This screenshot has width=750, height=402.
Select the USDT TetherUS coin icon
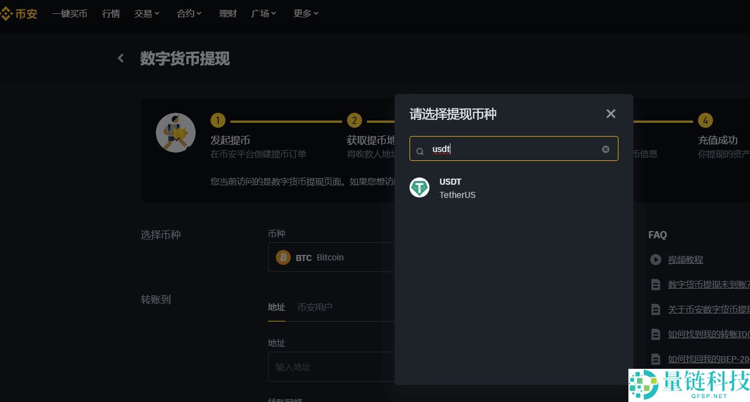coord(419,187)
